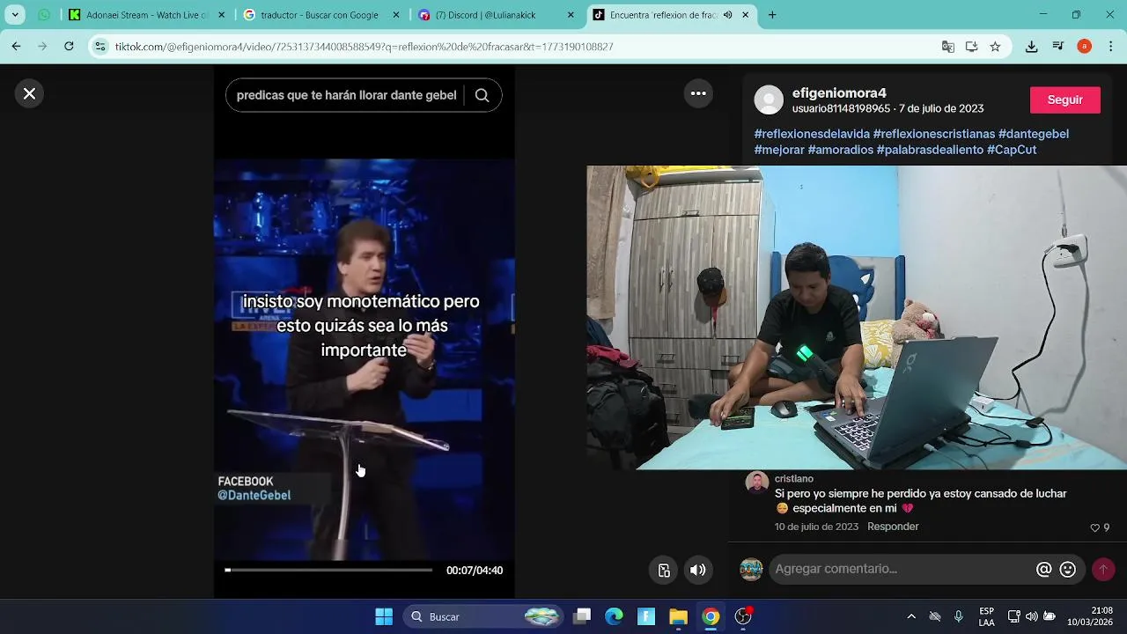The height and width of the screenshot is (634, 1127).
Task: Mute the video with the speaker icon
Action: tap(697, 570)
